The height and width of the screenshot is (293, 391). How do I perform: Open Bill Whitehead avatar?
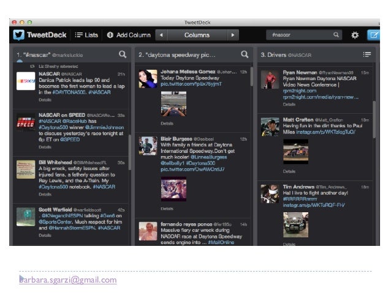[26, 169]
